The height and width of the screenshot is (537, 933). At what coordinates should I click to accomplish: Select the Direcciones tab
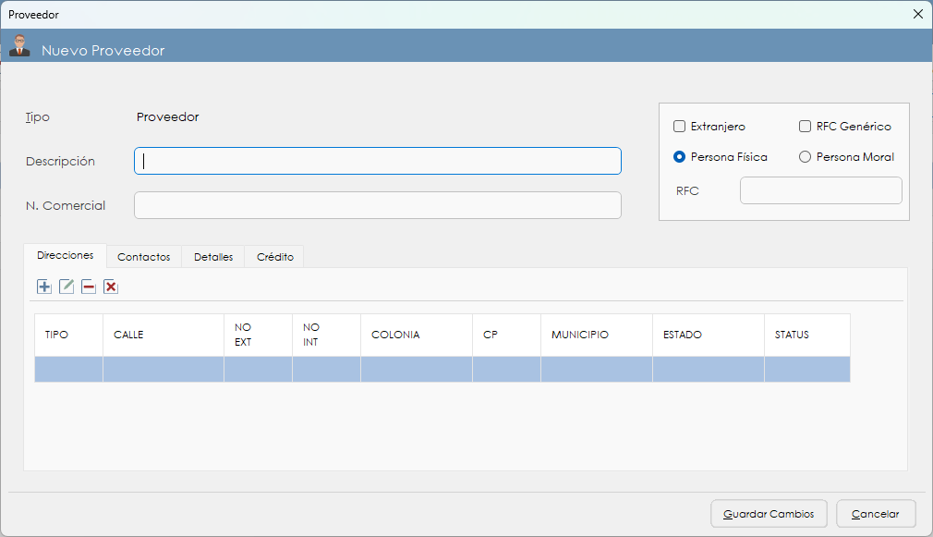tap(66, 255)
